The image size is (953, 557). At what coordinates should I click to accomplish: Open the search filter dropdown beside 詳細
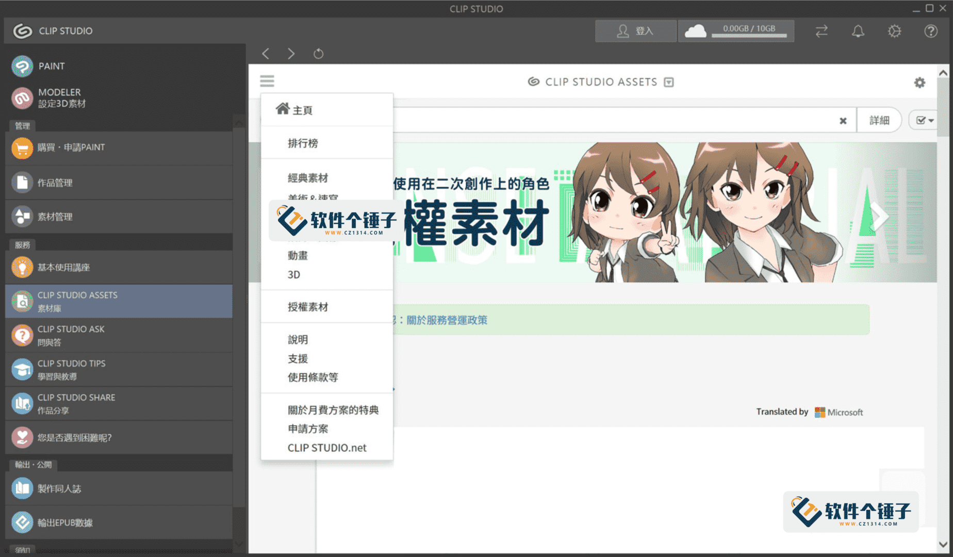[x=923, y=120]
